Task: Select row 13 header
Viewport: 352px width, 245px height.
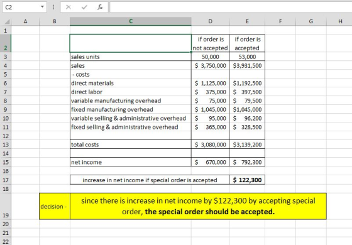Action: tap(6, 144)
